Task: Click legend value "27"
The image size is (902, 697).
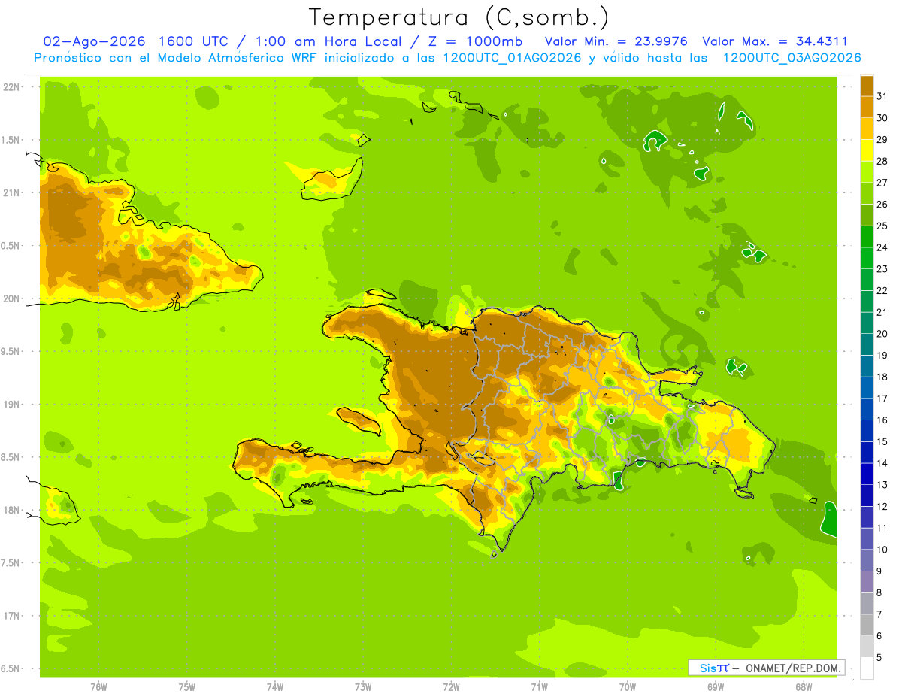Action: click(x=882, y=183)
